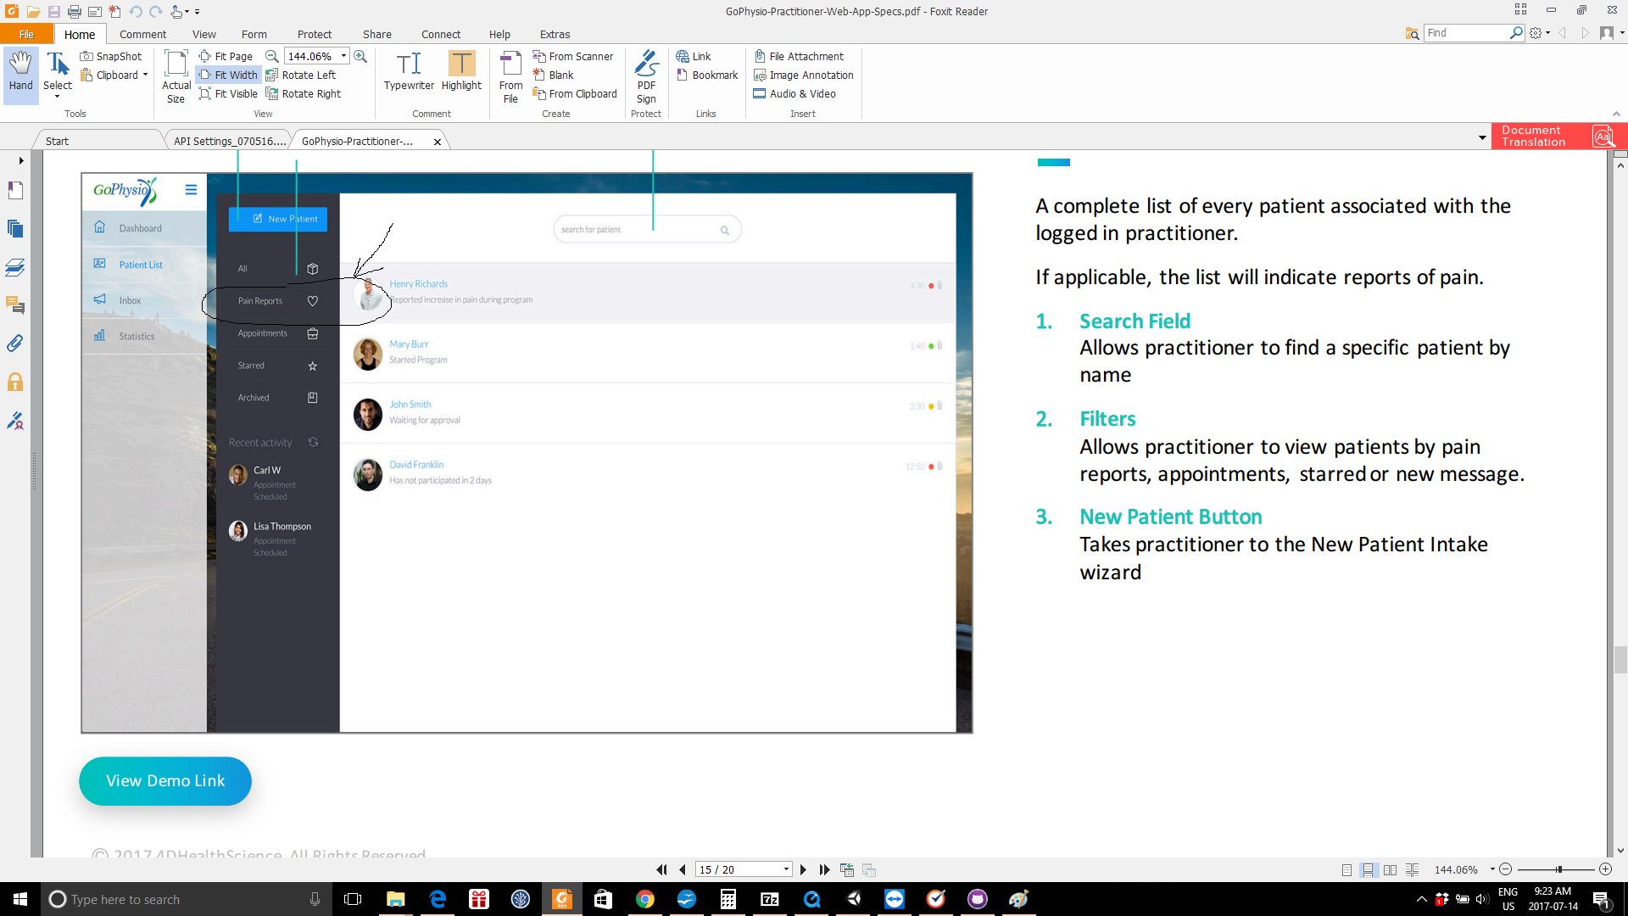The height and width of the screenshot is (916, 1628).
Task: Go to the next page
Action: point(803,869)
